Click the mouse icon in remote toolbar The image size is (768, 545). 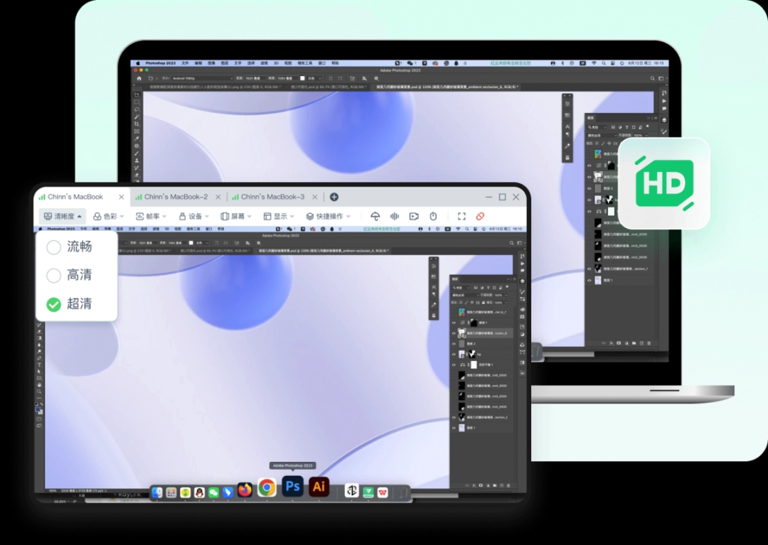tap(433, 216)
